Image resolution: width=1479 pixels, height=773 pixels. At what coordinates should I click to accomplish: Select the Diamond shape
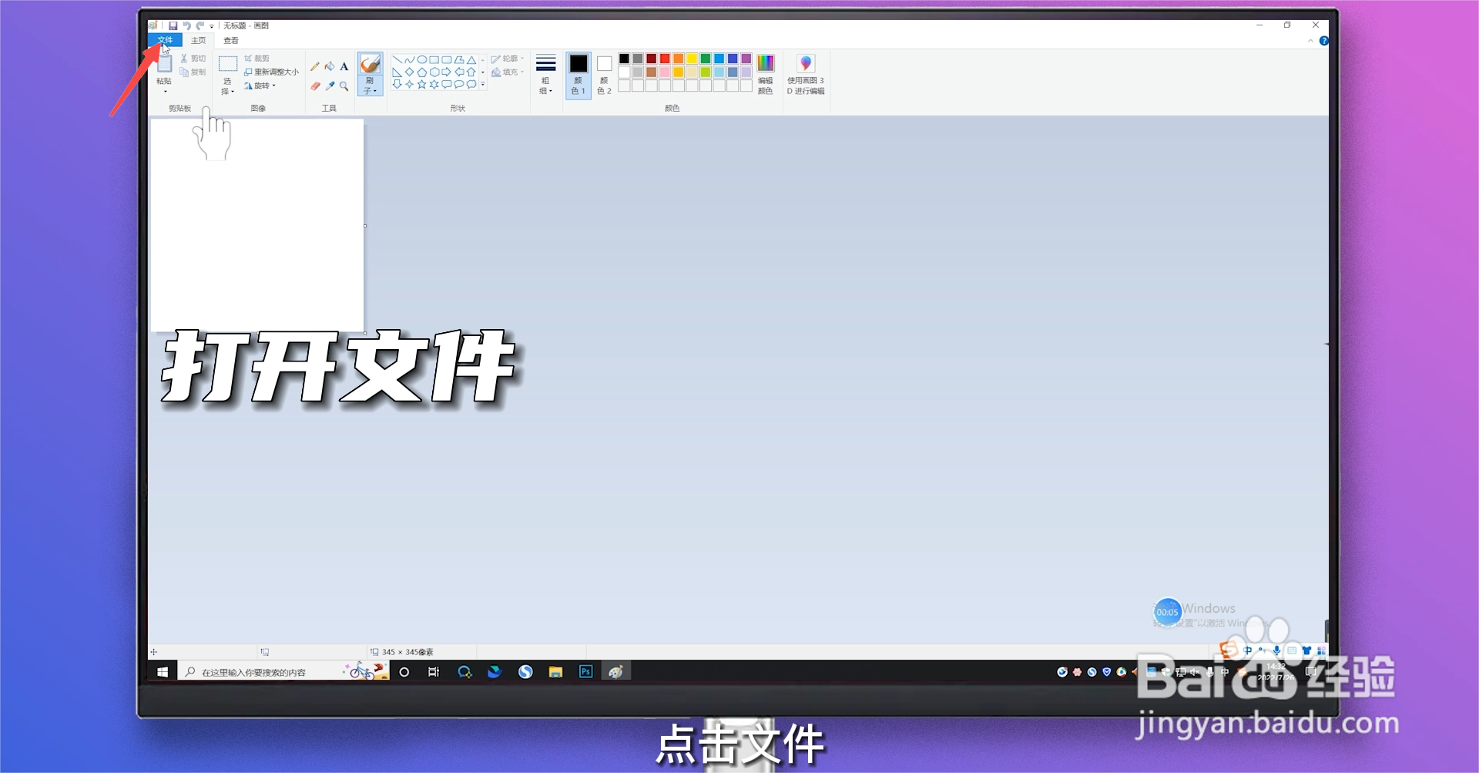point(409,72)
